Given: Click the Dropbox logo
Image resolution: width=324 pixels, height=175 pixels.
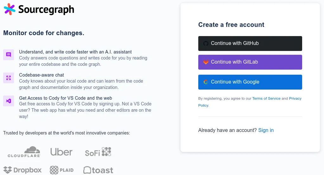Looking at the screenshot, I should coord(22,170).
